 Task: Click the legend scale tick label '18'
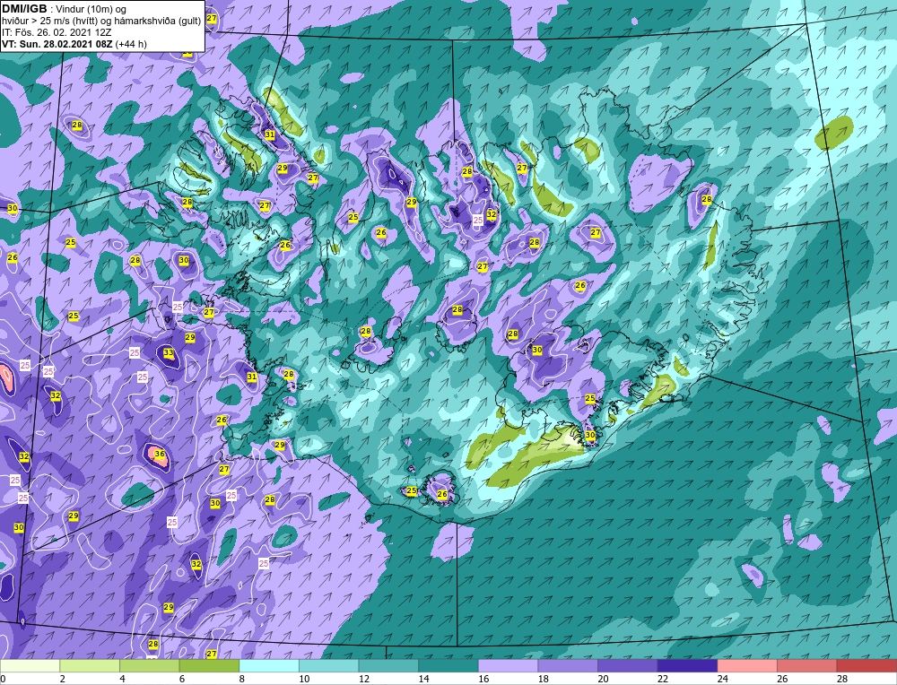tap(543, 679)
